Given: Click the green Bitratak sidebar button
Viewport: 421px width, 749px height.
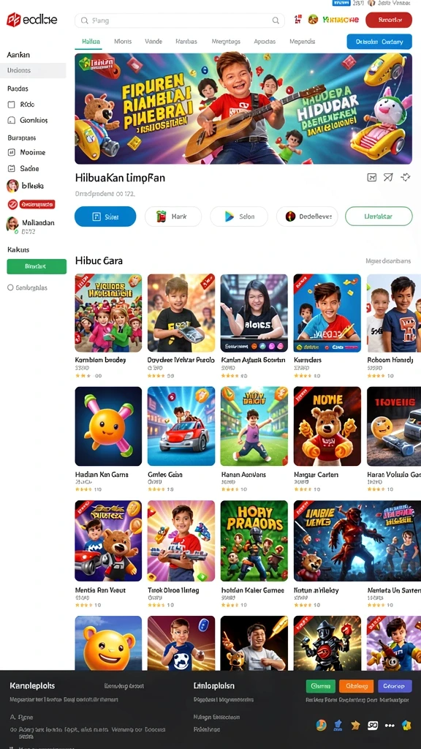Looking at the screenshot, I should (x=37, y=266).
